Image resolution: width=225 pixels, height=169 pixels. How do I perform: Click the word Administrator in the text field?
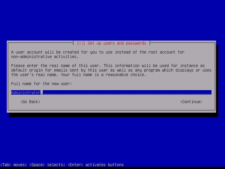click(26, 92)
